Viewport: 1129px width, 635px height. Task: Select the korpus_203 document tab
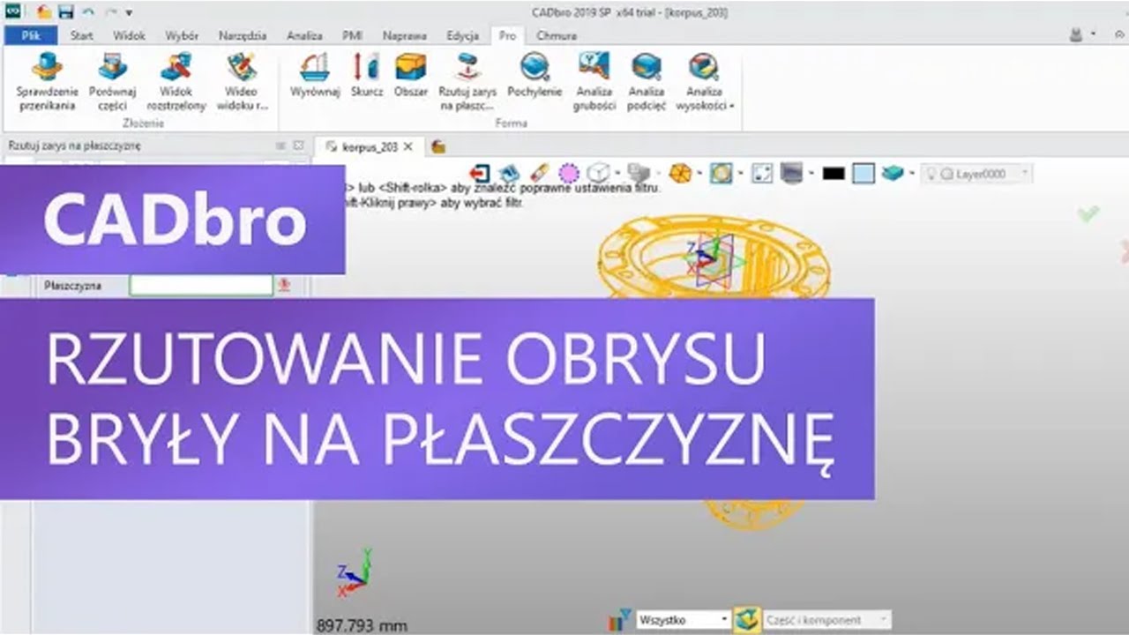pyautogui.click(x=370, y=147)
